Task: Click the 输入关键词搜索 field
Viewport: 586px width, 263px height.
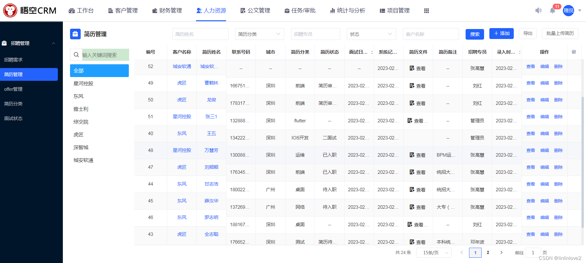Action: coord(105,55)
